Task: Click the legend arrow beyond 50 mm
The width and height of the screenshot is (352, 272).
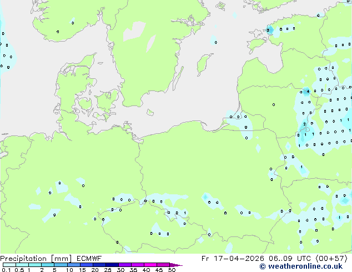Action: click(176, 265)
